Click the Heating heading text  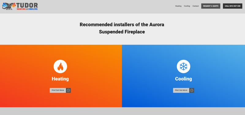point(60,79)
